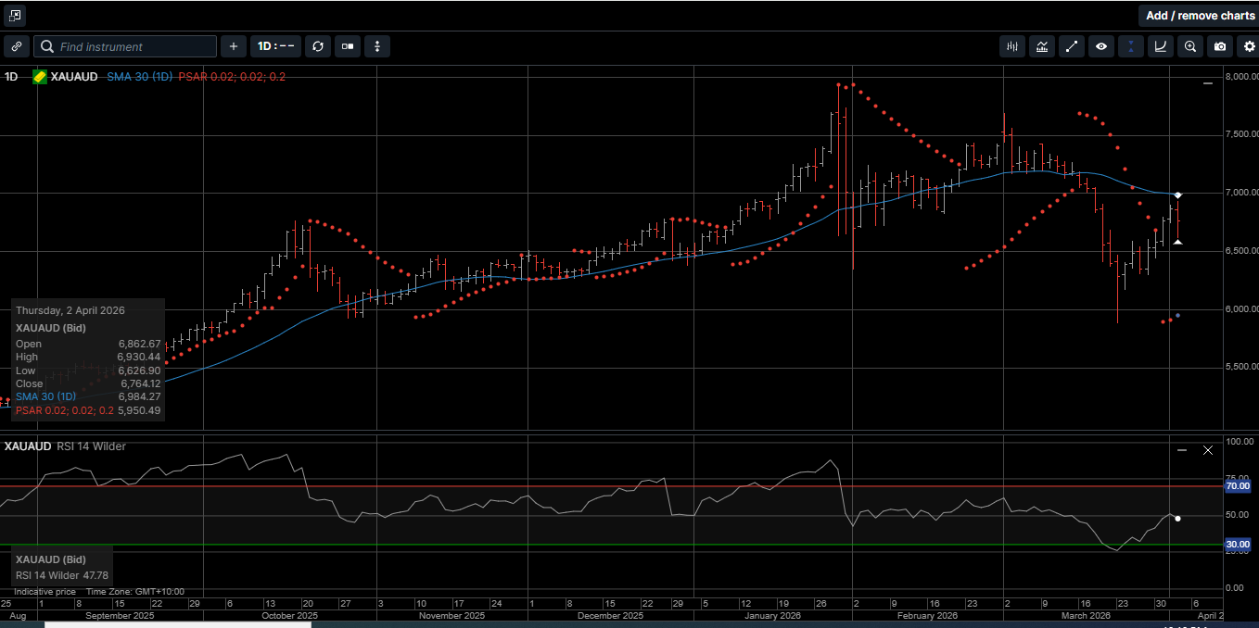Screen dimensions: 1259x628
Task: Click the curve scale icon
Action: (x=1160, y=46)
